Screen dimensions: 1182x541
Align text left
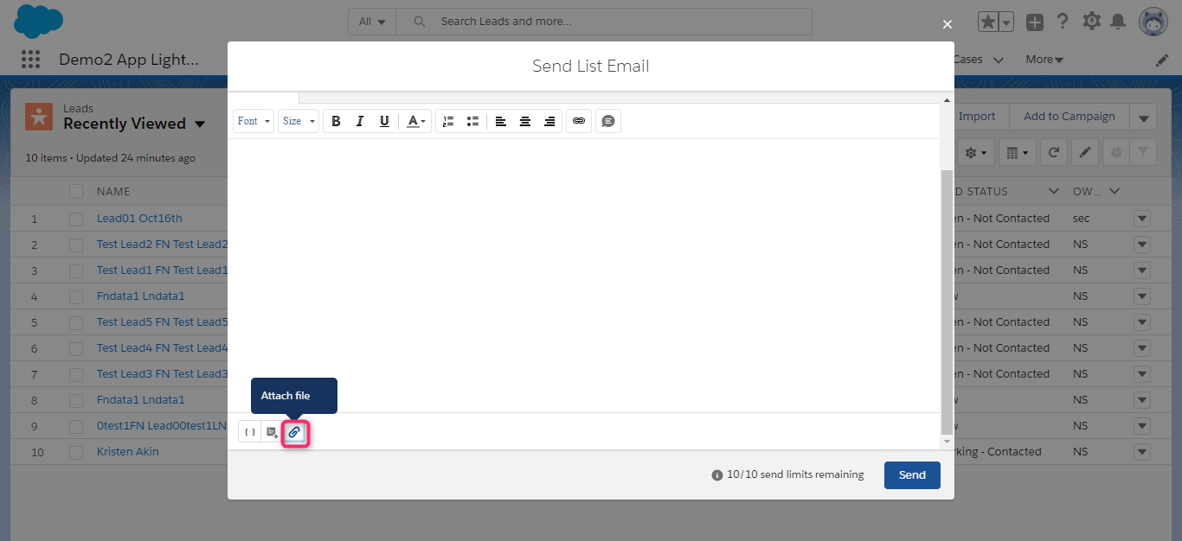coord(500,121)
